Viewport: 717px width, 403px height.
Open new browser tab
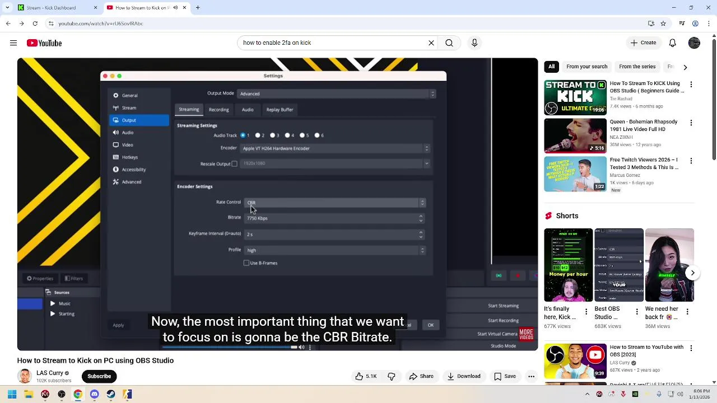tap(198, 8)
